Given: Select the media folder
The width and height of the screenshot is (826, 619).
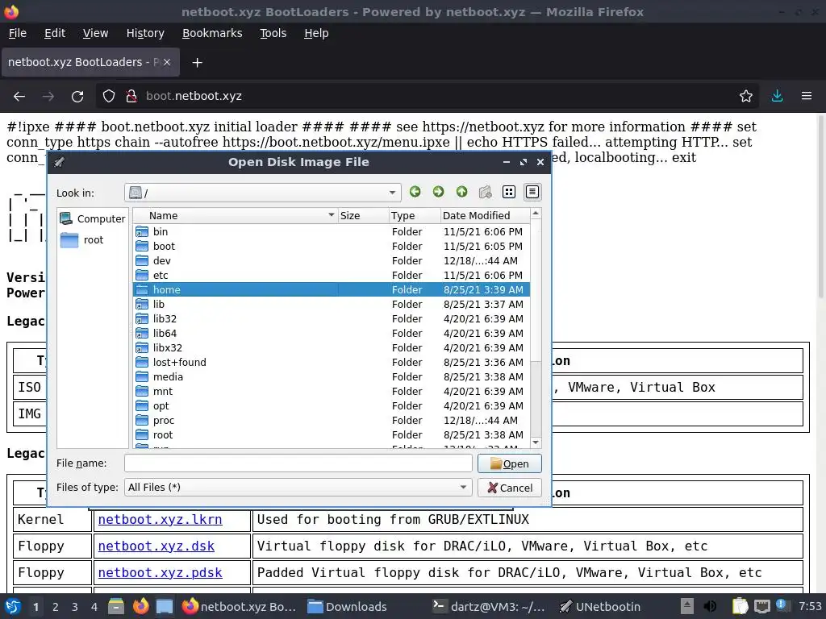Looking at the screenshot, I should [x=332, y=377].
